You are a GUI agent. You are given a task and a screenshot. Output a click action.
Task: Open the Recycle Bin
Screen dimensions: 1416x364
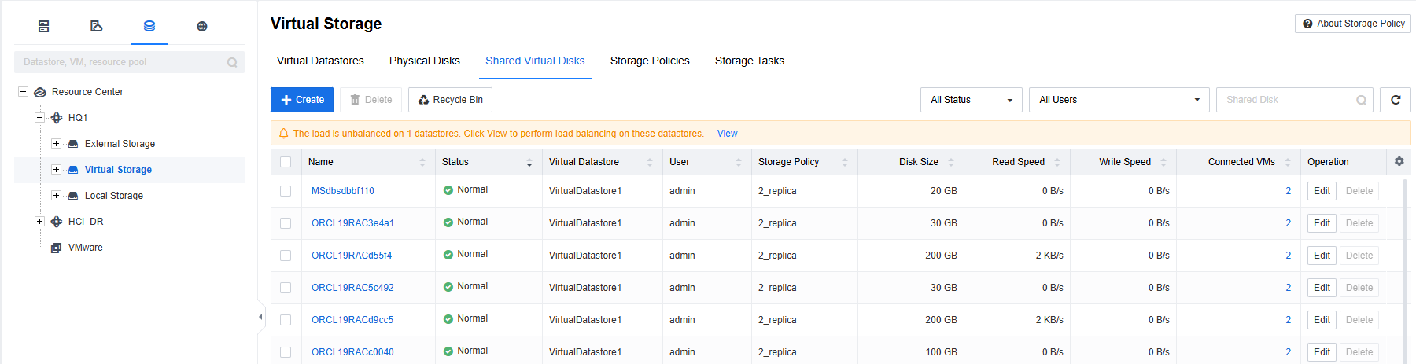click(451, 100)
